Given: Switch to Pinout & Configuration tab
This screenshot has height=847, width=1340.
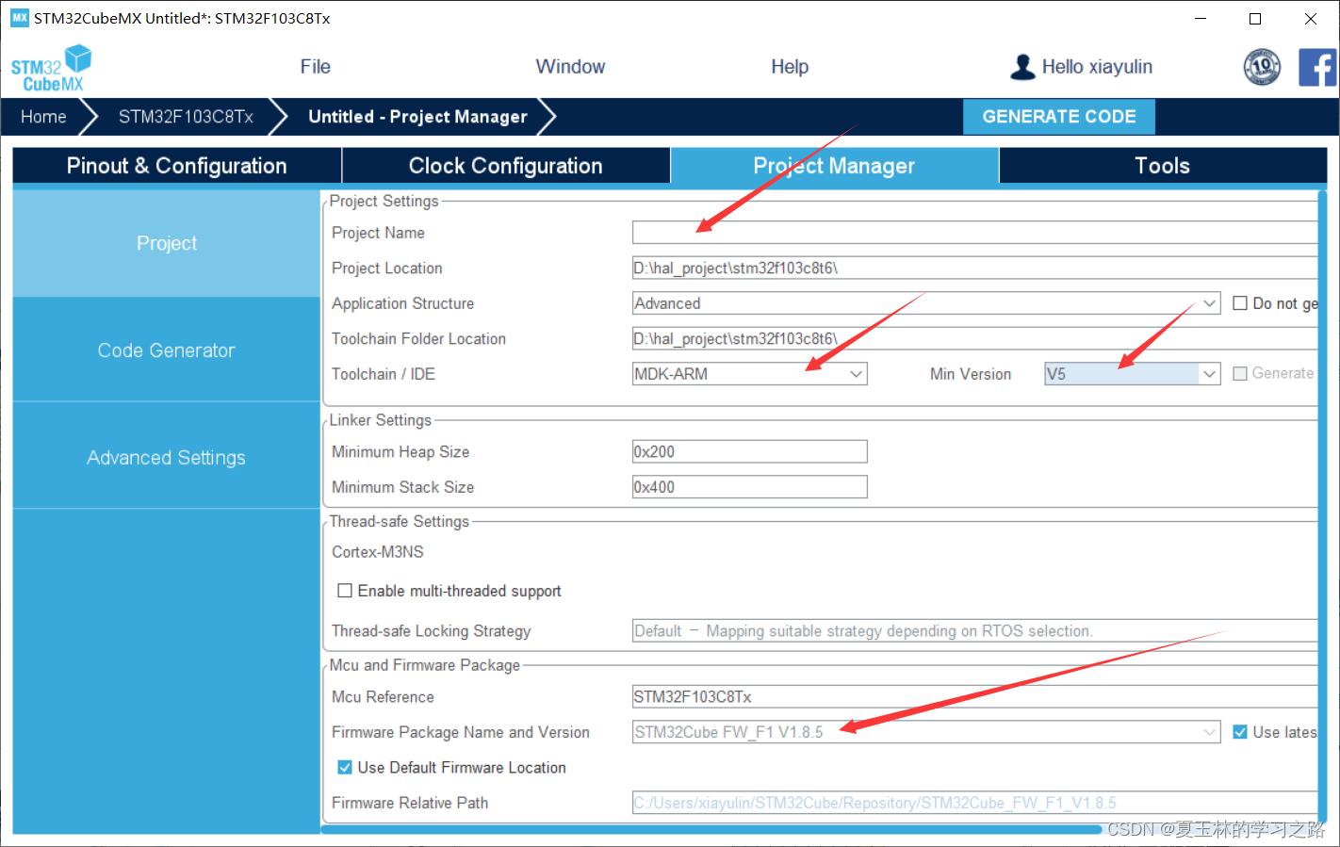Looking at the screenshot, I should [x=177, y=166].
